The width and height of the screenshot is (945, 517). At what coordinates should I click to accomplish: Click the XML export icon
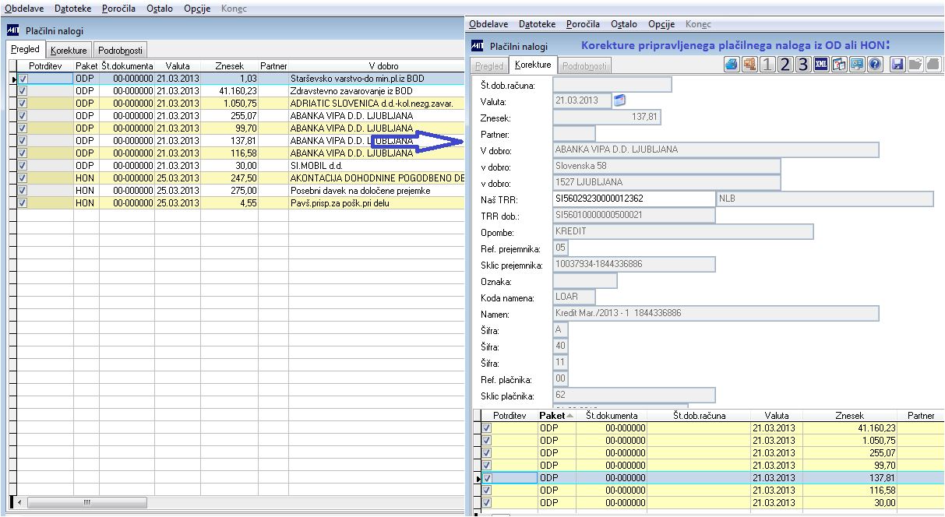pos(820,65)
